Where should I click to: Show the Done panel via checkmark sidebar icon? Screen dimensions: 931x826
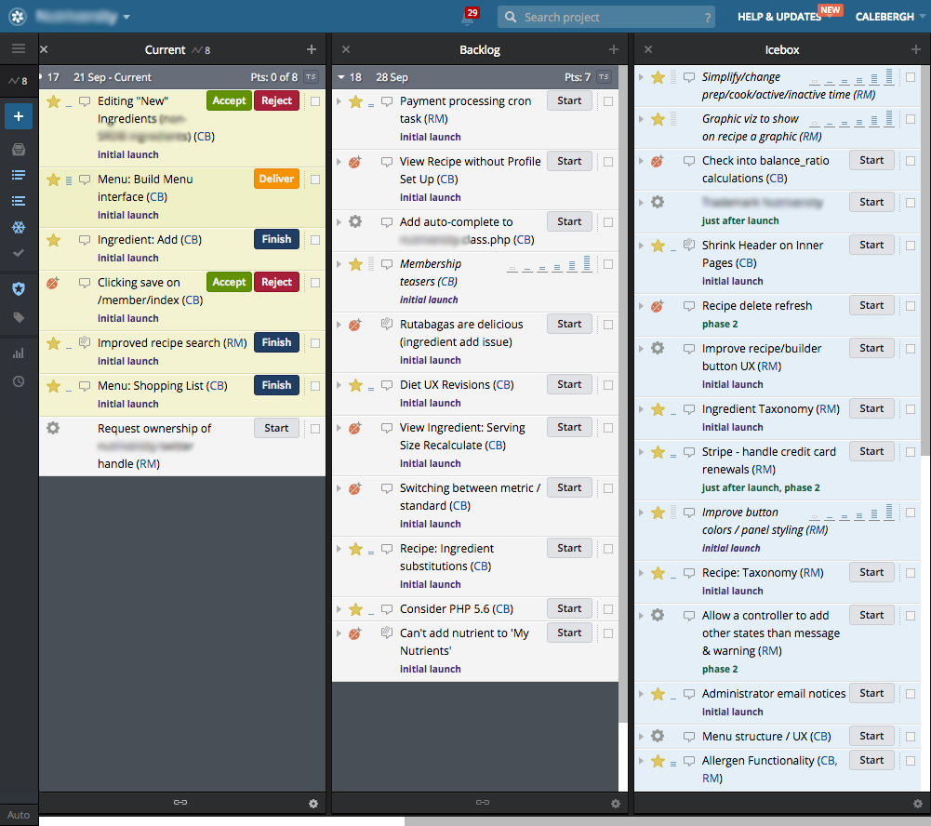coord(19,253)
